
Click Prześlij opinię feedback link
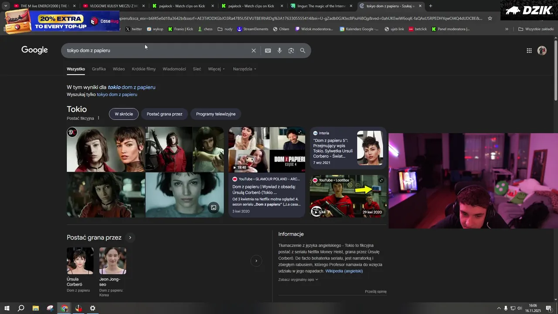click(376, 291)
